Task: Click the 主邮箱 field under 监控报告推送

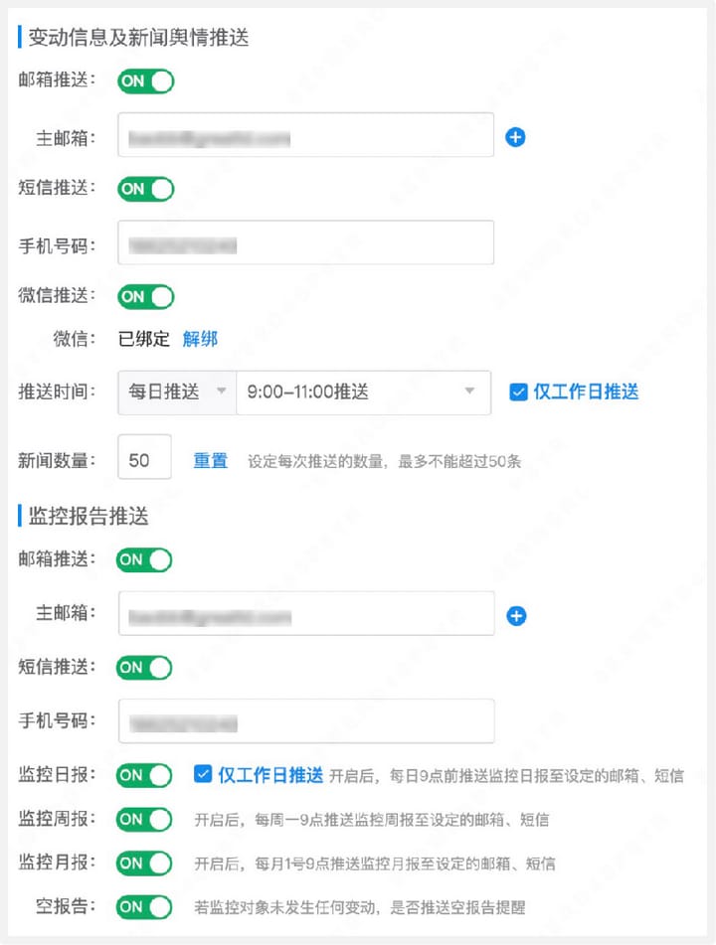Action: click(305, 614)
